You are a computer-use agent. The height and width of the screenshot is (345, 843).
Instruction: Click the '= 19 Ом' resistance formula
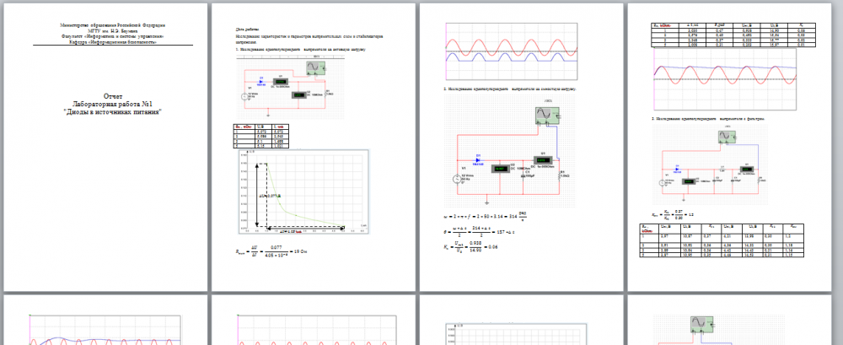[x=272, y=251]
